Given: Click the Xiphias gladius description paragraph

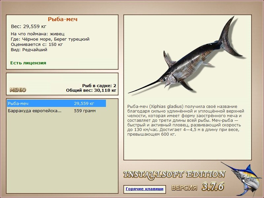Looking at the screenshot, I should pyautogui.click(x=186, y=120).
